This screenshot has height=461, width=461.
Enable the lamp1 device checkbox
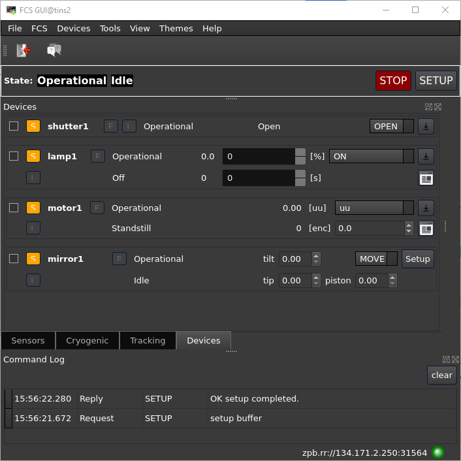(14, 156)
